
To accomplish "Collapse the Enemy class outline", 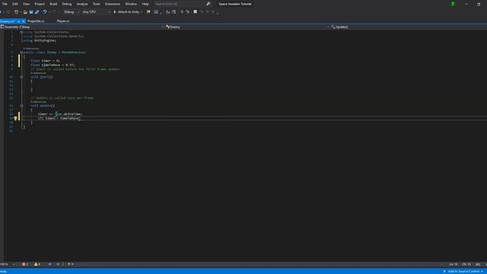I will pyautogui.click(x=21, y=53).
